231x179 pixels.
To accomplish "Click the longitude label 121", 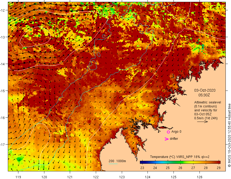I will tap(70, 177).
